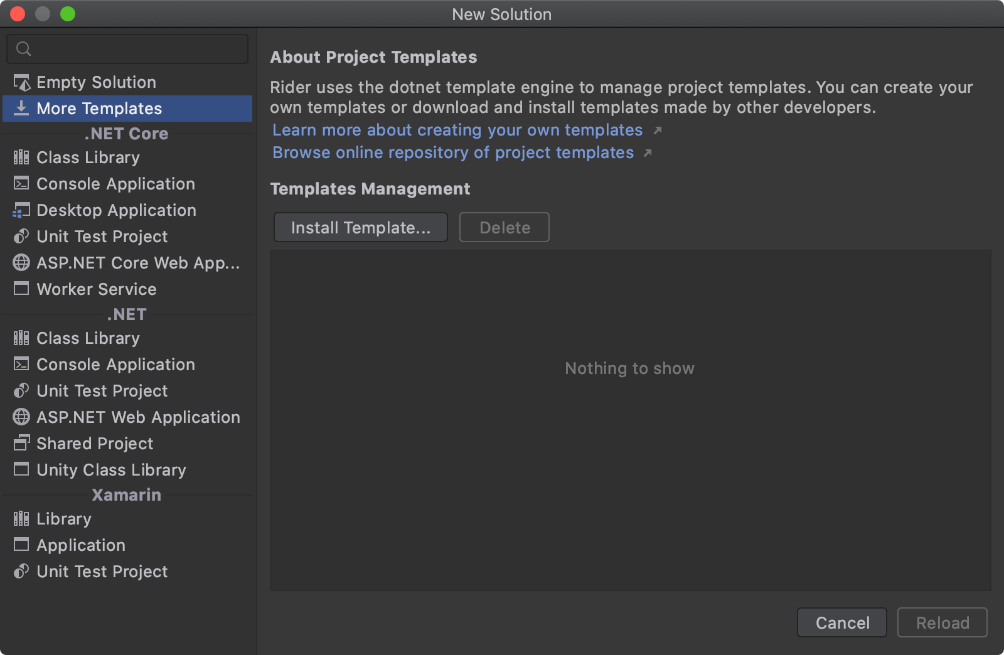1004x655 pixels.
Task: Select Shared Project template
Action: click(x=127, y=444)
